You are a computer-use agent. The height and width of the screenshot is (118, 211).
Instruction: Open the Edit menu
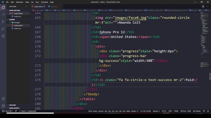(x=12, y=2)
